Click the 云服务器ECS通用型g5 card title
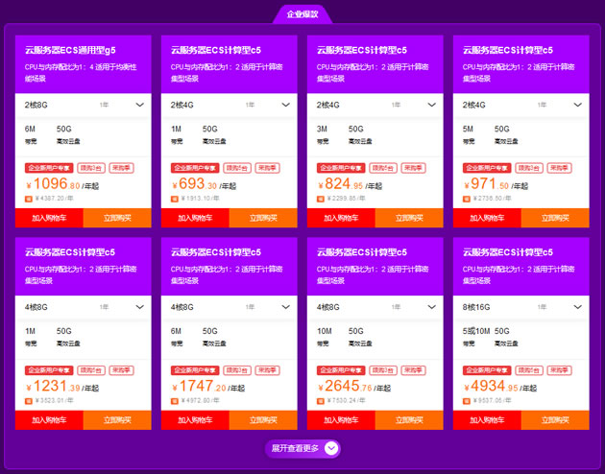The width and height of the screenshot is (605, 474). pyautogui.click(x=70, y=50)
